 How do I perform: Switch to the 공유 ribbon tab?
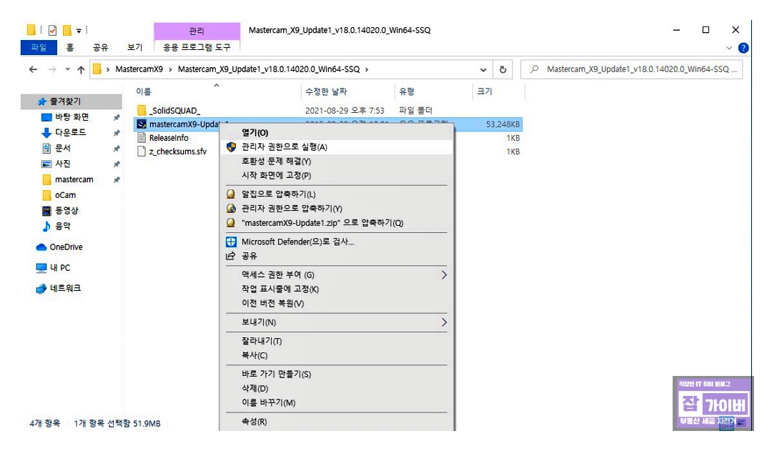pyautogui.click(x=101, y=47)
